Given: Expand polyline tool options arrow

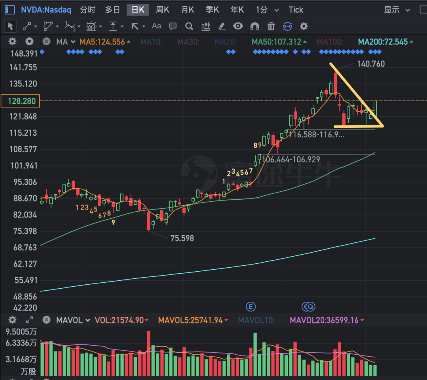Looking at the screenshot, I should (x=57, y=26).
